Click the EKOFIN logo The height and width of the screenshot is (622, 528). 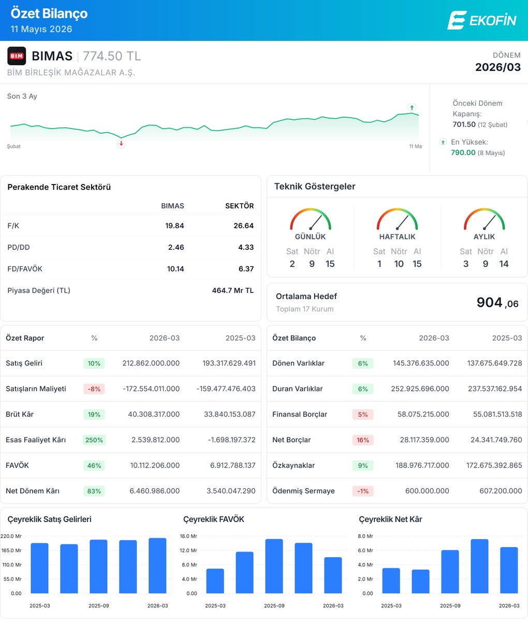click(482, 20)
